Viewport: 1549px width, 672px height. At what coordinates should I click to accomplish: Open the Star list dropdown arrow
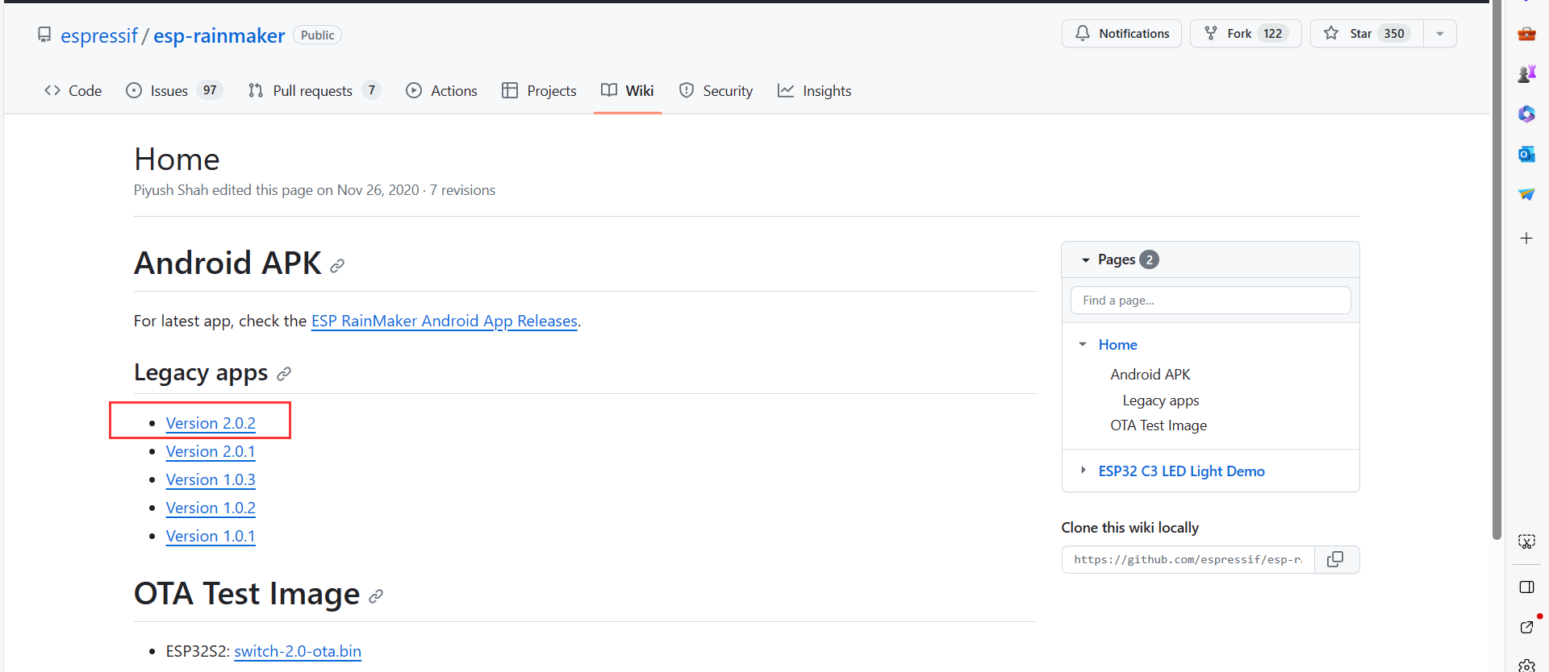1440,34
